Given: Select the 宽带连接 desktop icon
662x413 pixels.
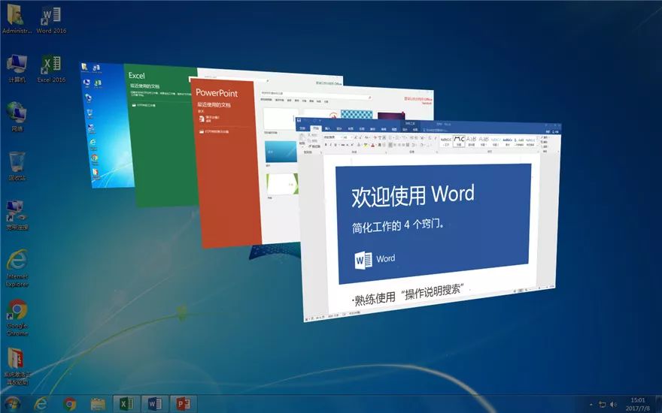Looking at the screenshot, I should click(17, 216).
